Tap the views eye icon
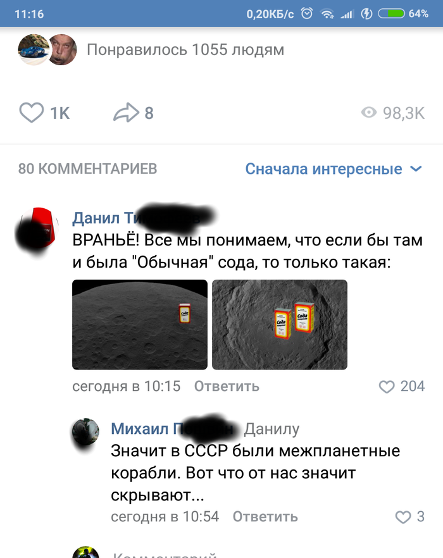Image resolution: width=443 pixels, height=558 pixels. (x=368, y=113)
